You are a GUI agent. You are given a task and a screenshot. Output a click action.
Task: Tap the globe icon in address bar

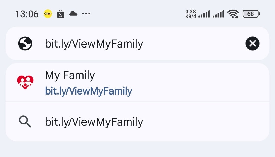[x=25, y=44]
